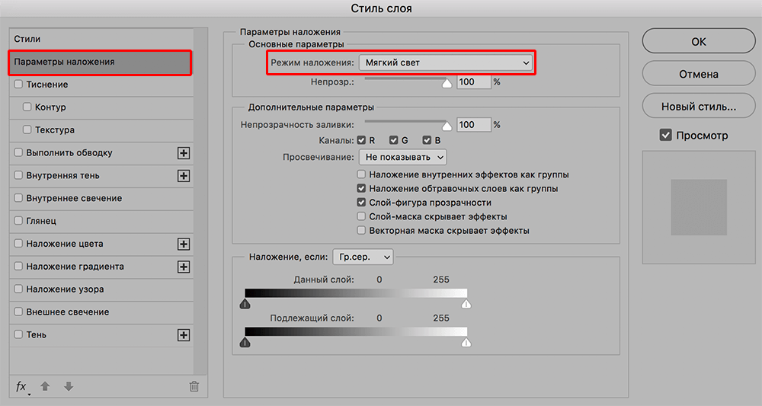Enable the Контур checkbox
This screenshot has height=406, width=762.
27,107
